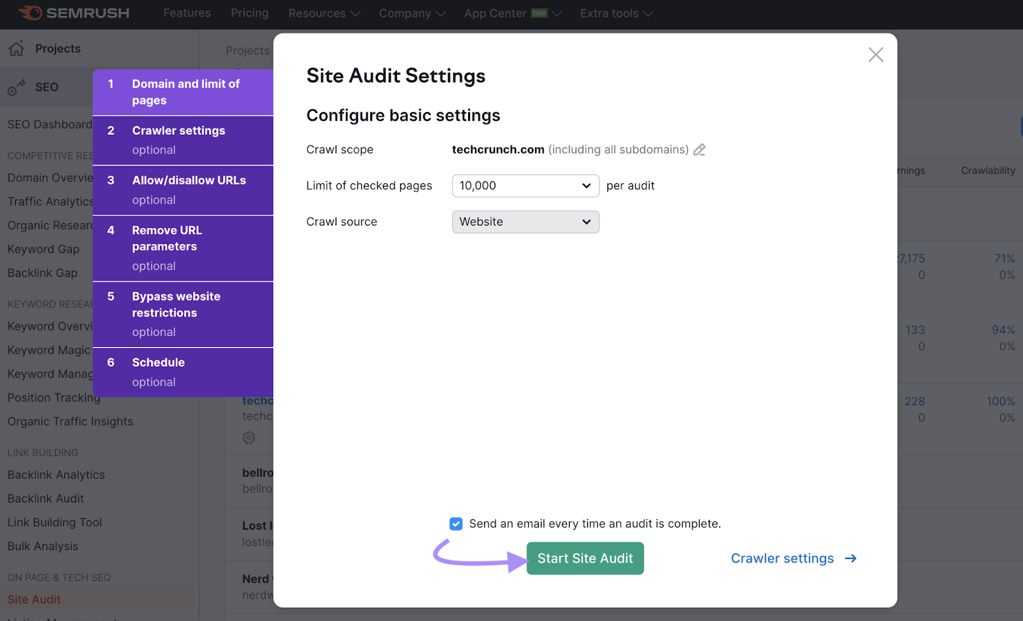Open Backlink Analytics from sidebar
The image size is (1023, 621).
point(56,474)
